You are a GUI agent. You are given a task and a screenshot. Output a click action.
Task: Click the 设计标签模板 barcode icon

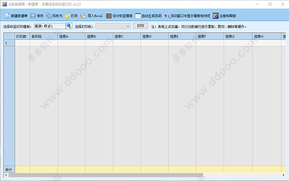click(109, 16)
